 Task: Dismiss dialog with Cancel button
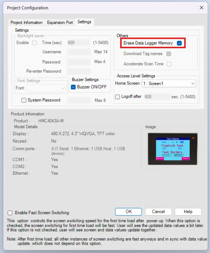pos(158,212)
